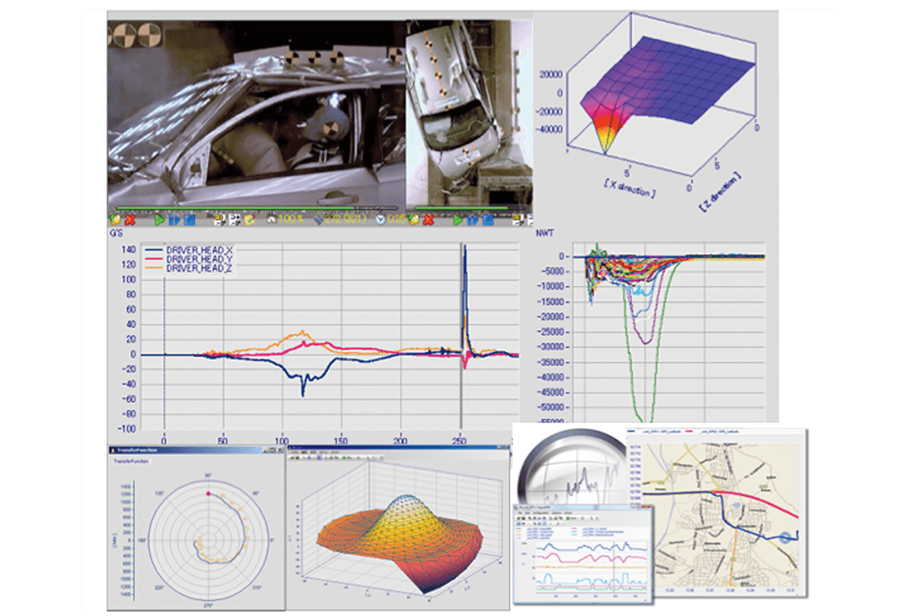
Task: Click the frame counter icon beside 272 (321)
Action: (x=319, y=219)
